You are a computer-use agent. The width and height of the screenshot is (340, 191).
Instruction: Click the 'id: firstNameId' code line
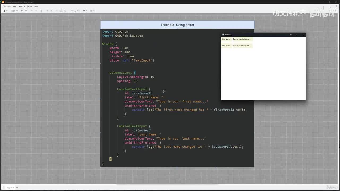[138, 93]
